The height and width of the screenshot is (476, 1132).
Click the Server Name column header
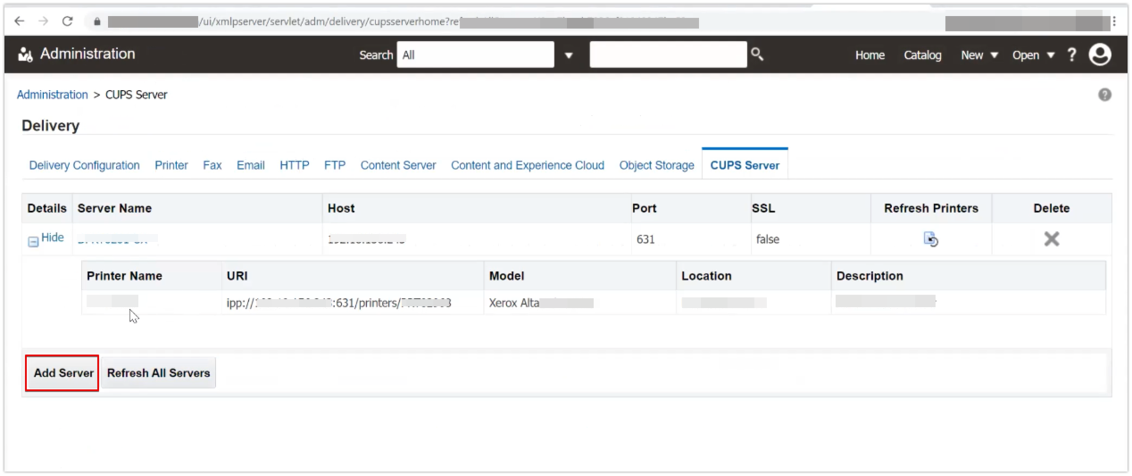pos(114,208)
